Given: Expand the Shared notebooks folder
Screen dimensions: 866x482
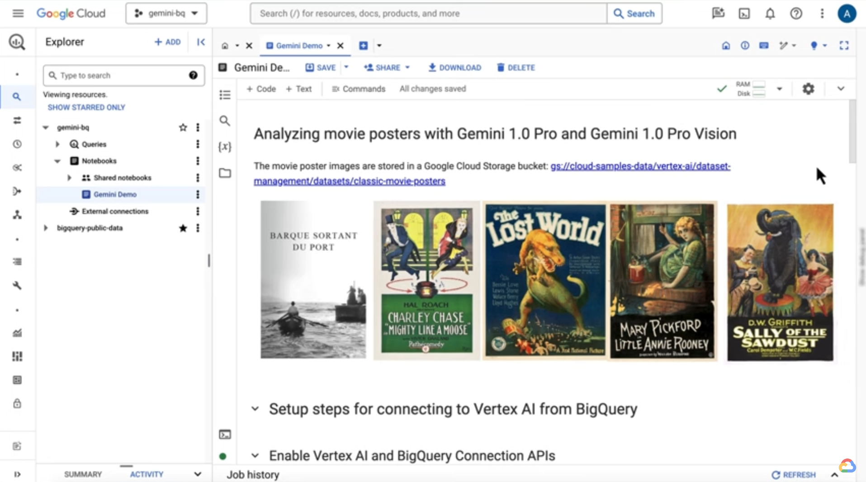Looking at the screenshot, I should tap(69, 178).
